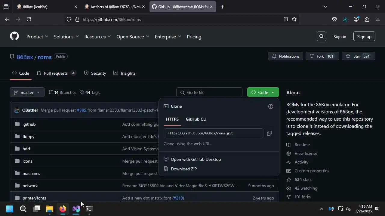The height and width of the screenshot is (216, 385).
Task: Show hidden system tray icons
Action: click(321, 209)
